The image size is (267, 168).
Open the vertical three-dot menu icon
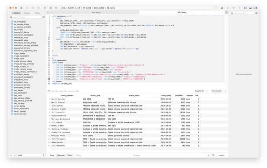point(240,8)
